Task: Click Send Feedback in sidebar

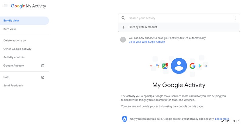Action: (x=13, y=86)
